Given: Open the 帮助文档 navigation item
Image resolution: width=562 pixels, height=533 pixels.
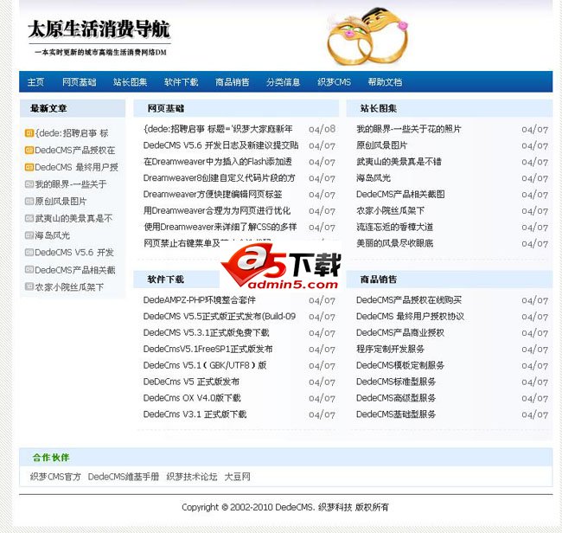Looking at the screenshot, I should click(385, 82).
